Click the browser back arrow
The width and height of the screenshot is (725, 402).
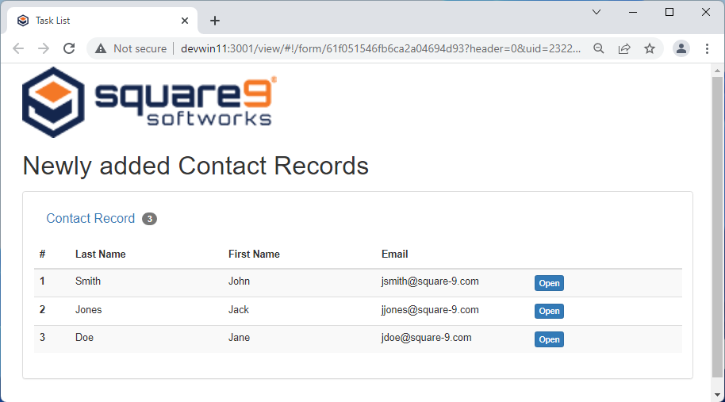pos(18,48)
